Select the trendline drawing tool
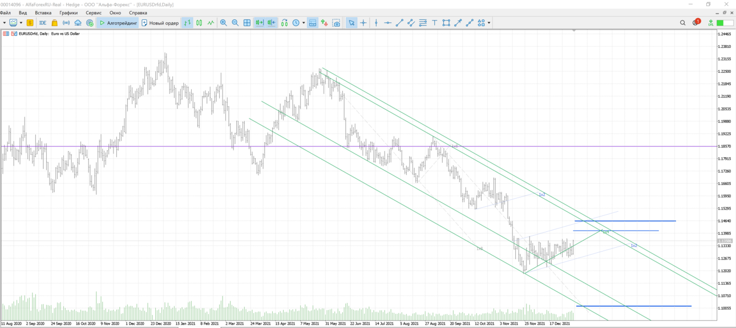Viewport: 736px width, 328px height. [x=399, y=23]
